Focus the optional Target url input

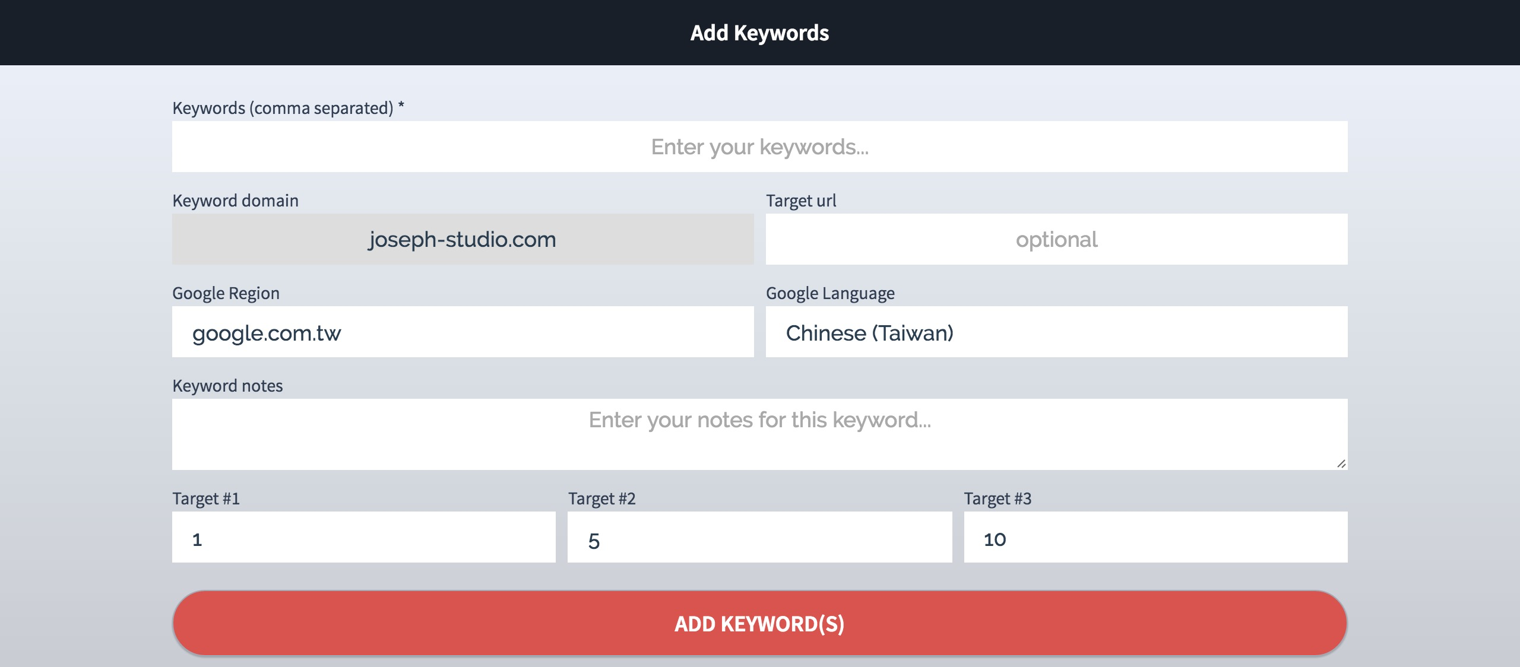[1056, 239]
